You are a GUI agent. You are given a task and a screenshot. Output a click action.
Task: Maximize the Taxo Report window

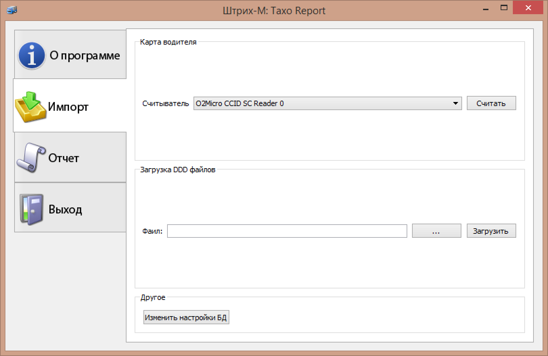coord(504,8)
